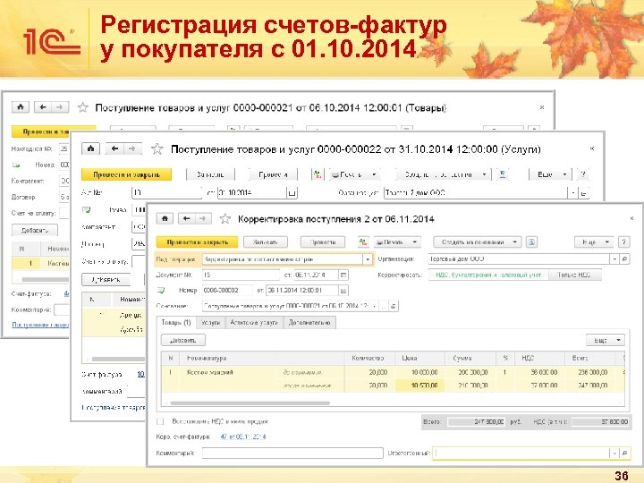Expand Печать dropdown in Поступление 0000-000022 window

[374, 174]
